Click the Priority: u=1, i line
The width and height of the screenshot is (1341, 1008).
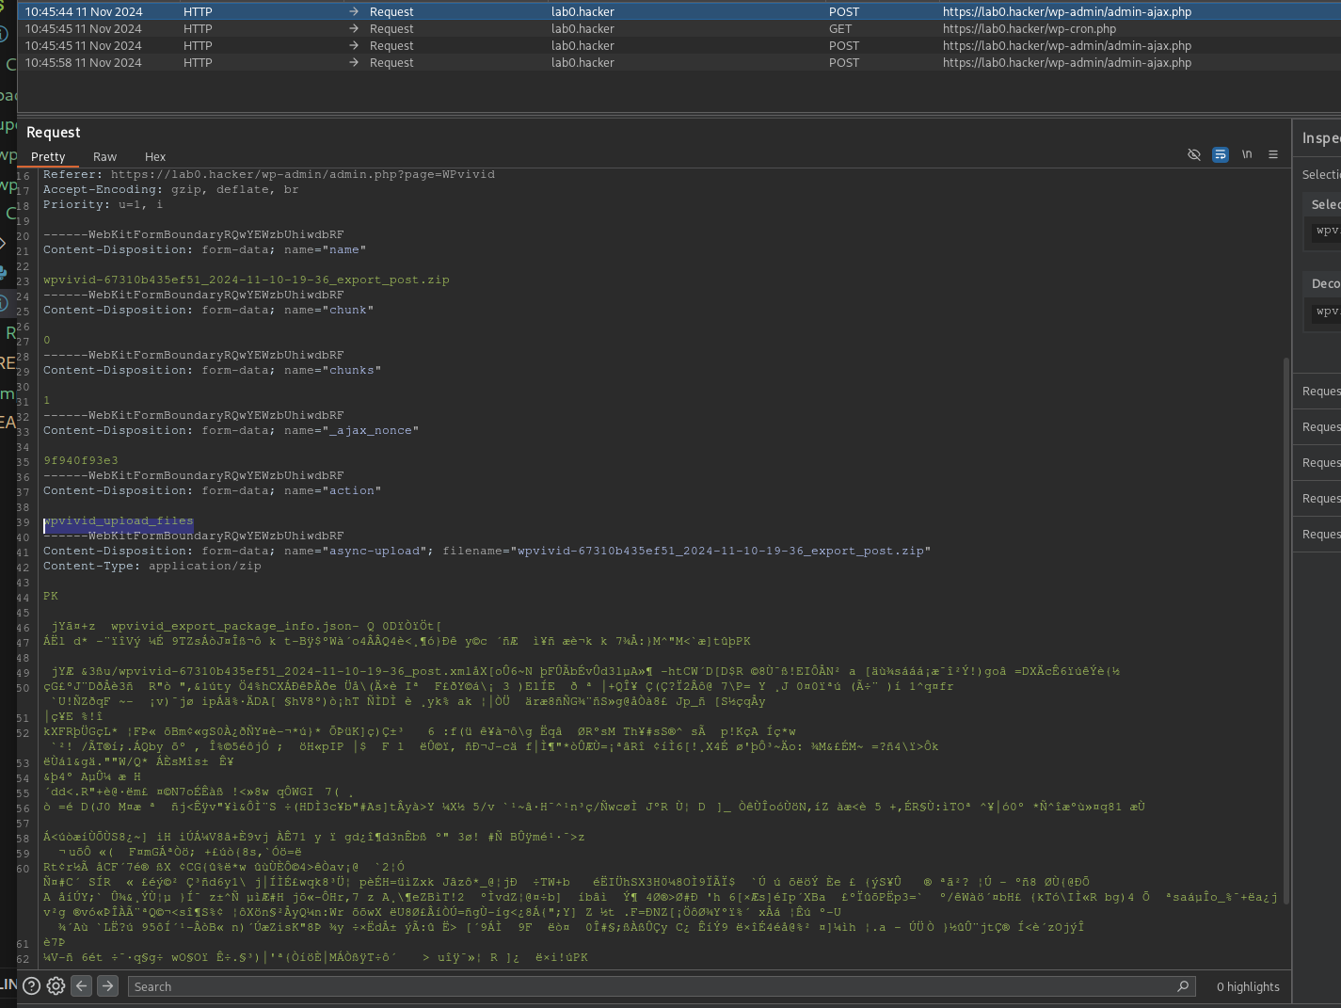pos(103,204)
